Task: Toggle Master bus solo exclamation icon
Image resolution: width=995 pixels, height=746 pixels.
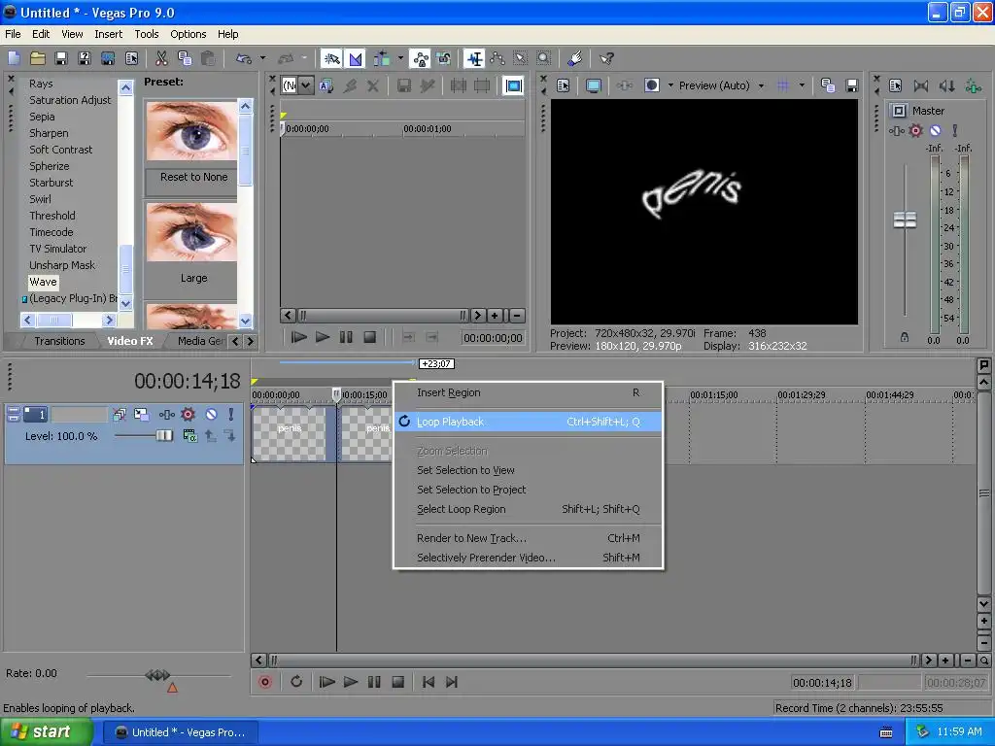Action: point(954,131)
